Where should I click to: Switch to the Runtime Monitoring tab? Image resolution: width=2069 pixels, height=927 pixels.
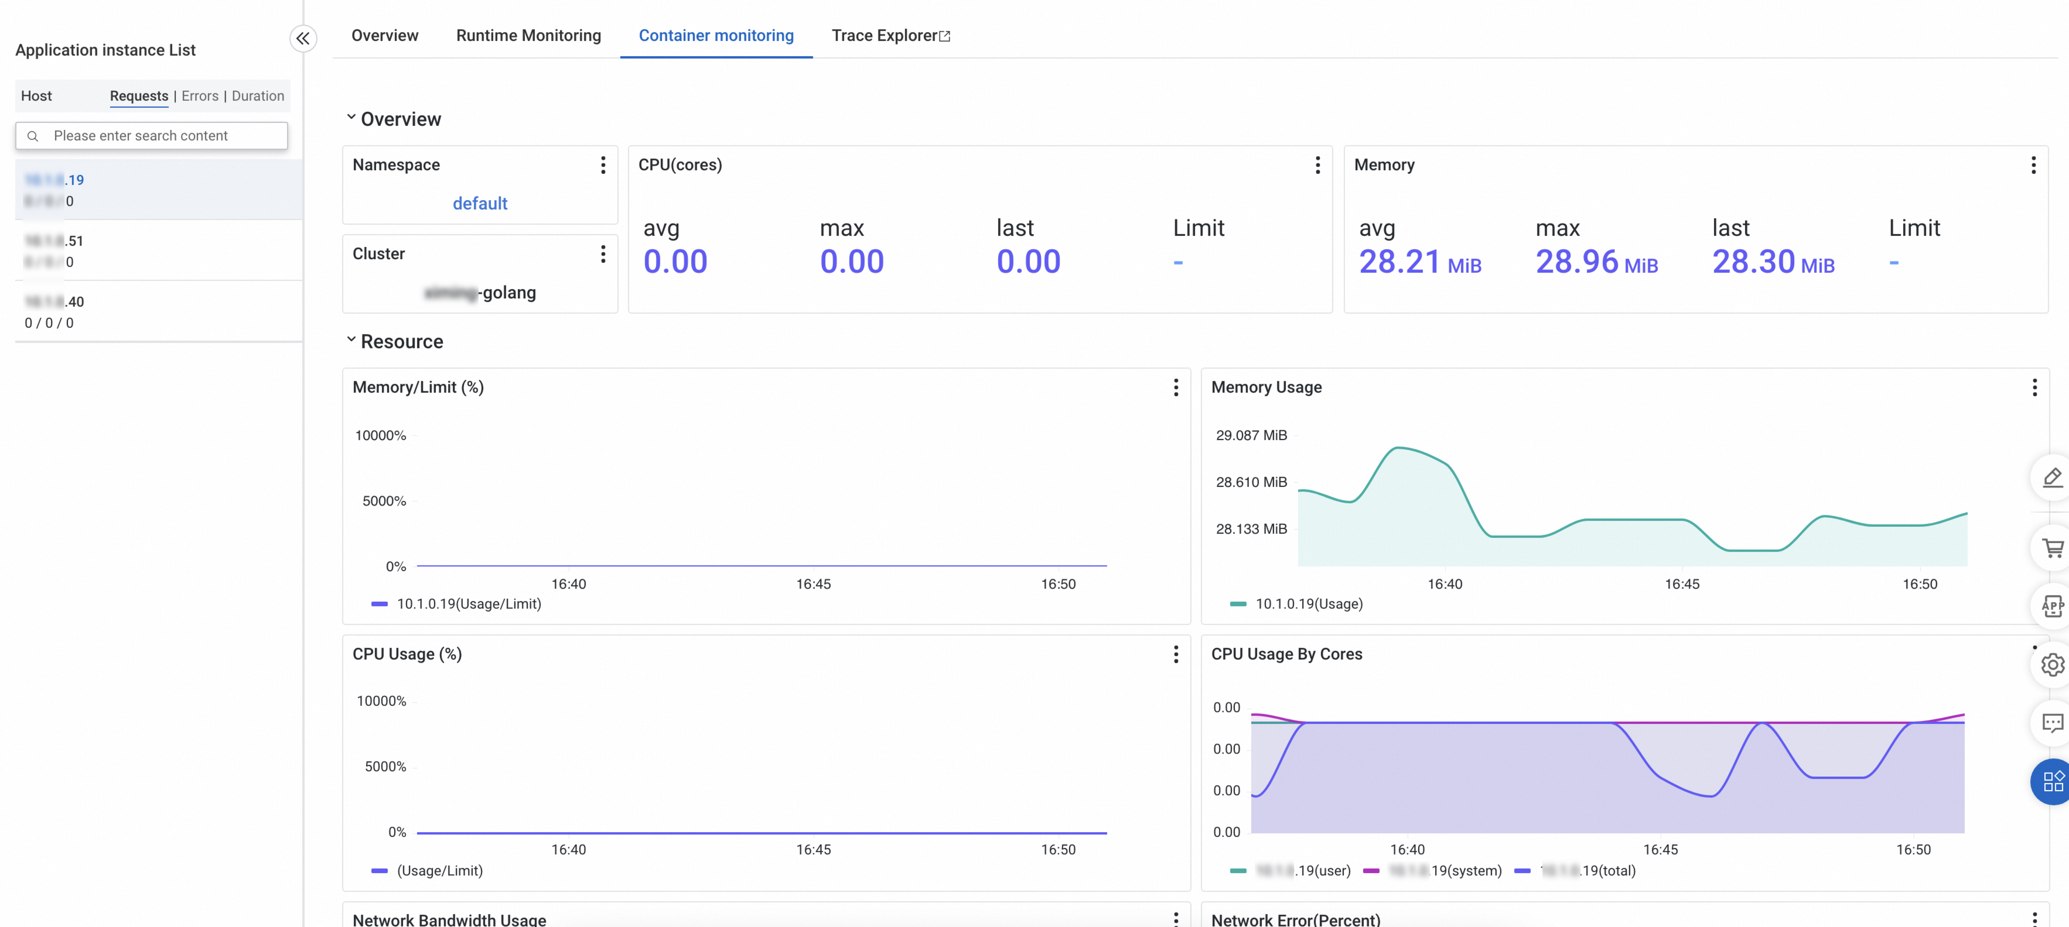528,35
